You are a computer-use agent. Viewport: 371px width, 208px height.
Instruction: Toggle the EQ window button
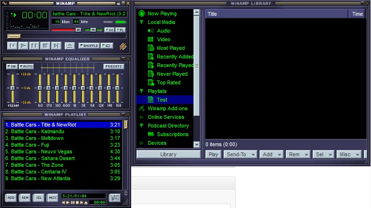coord(110,30)
